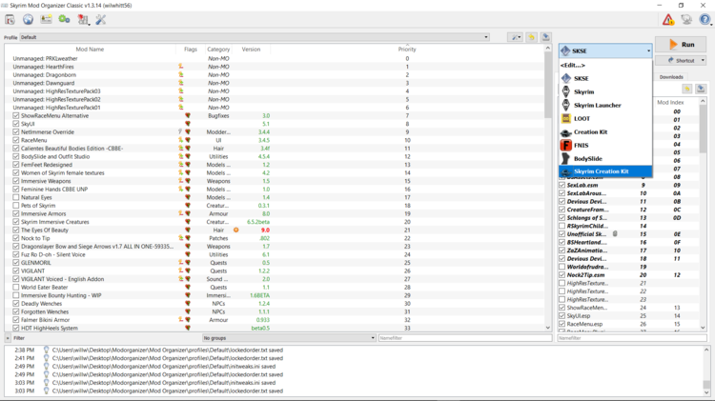This screenshot has height=401, width=715.
Task: Enable World Eater Beater mod checkbox
Action: pos(16,287)
